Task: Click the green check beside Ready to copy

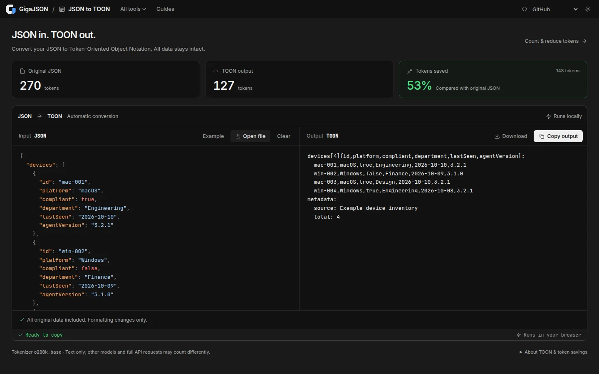Action: tap(20, 335)
